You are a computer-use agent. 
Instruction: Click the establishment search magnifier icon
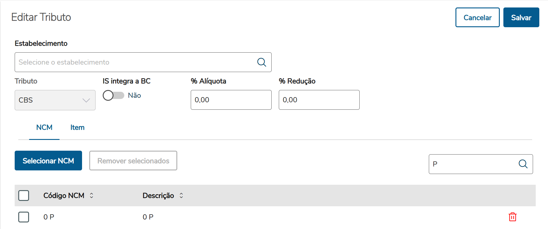(x=261, y=62)
